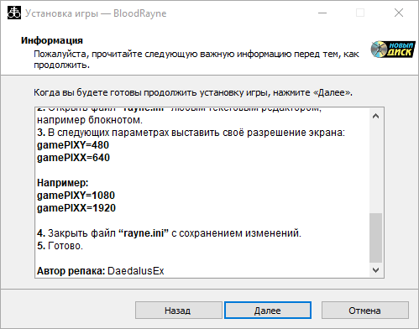This screenshot has height=329, width=419.
Task: Click the word Например:
Action: click(x=63, y=183)
